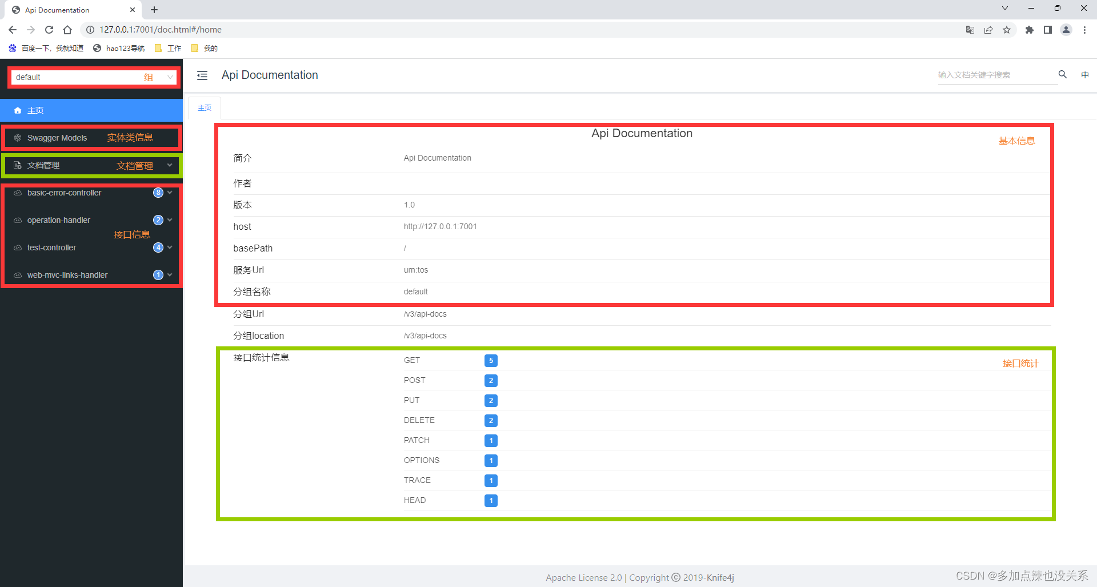This screenshot has width=1097, height=587.
Task: Click the PATCH count badge 1
Action: click(x=491, y=441)
